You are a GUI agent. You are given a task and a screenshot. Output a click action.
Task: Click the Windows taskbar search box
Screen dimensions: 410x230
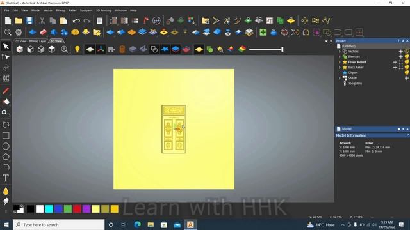(58, 224)
